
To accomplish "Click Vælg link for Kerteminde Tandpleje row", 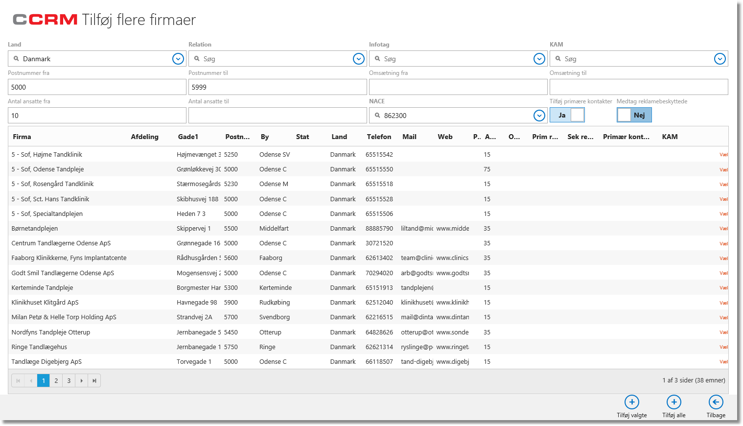I will point(723,288).
